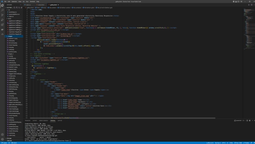
Task: Click New File icon in Explorer header
Action: [14, 8]
